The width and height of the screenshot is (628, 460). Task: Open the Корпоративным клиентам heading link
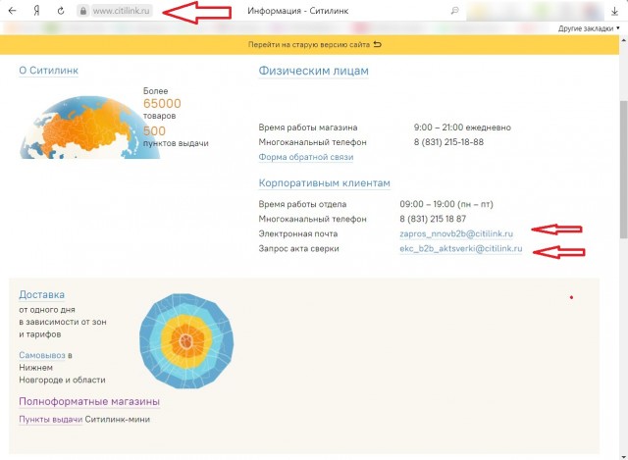[x=325, y=183]
